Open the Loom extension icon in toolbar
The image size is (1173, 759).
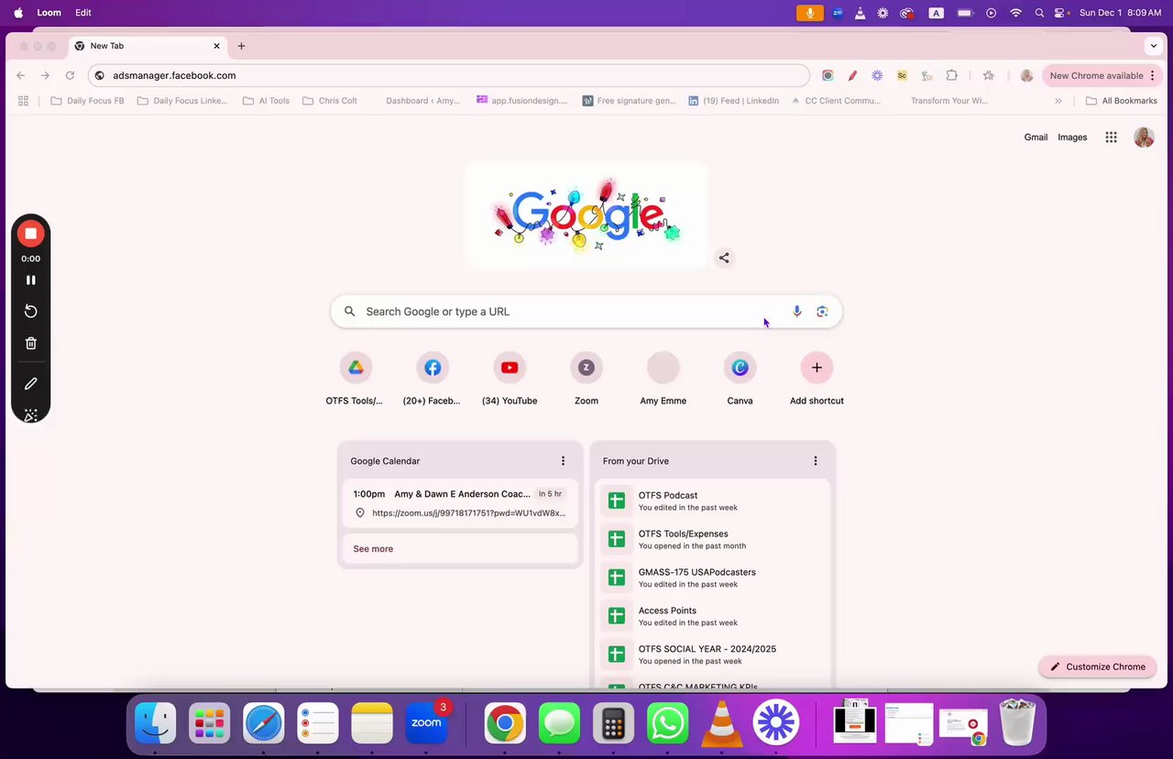[x=877, y=75]
